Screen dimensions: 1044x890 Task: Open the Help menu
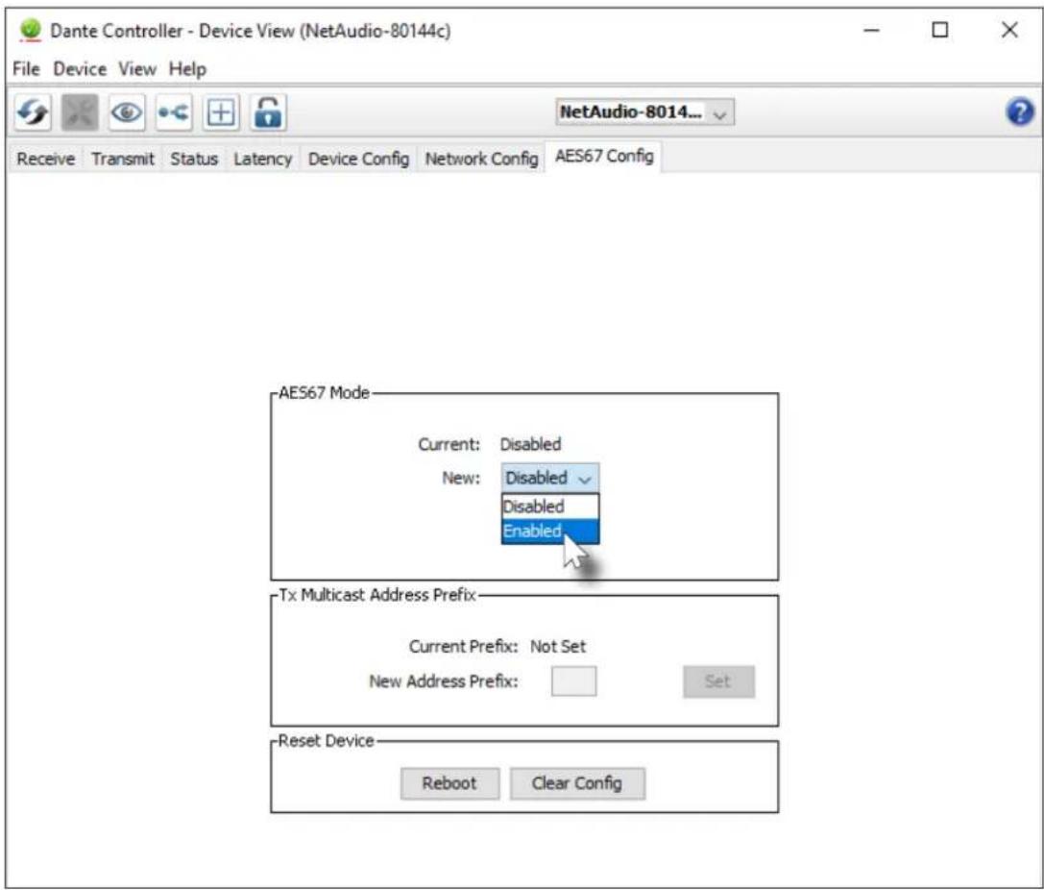coord(187,68)
